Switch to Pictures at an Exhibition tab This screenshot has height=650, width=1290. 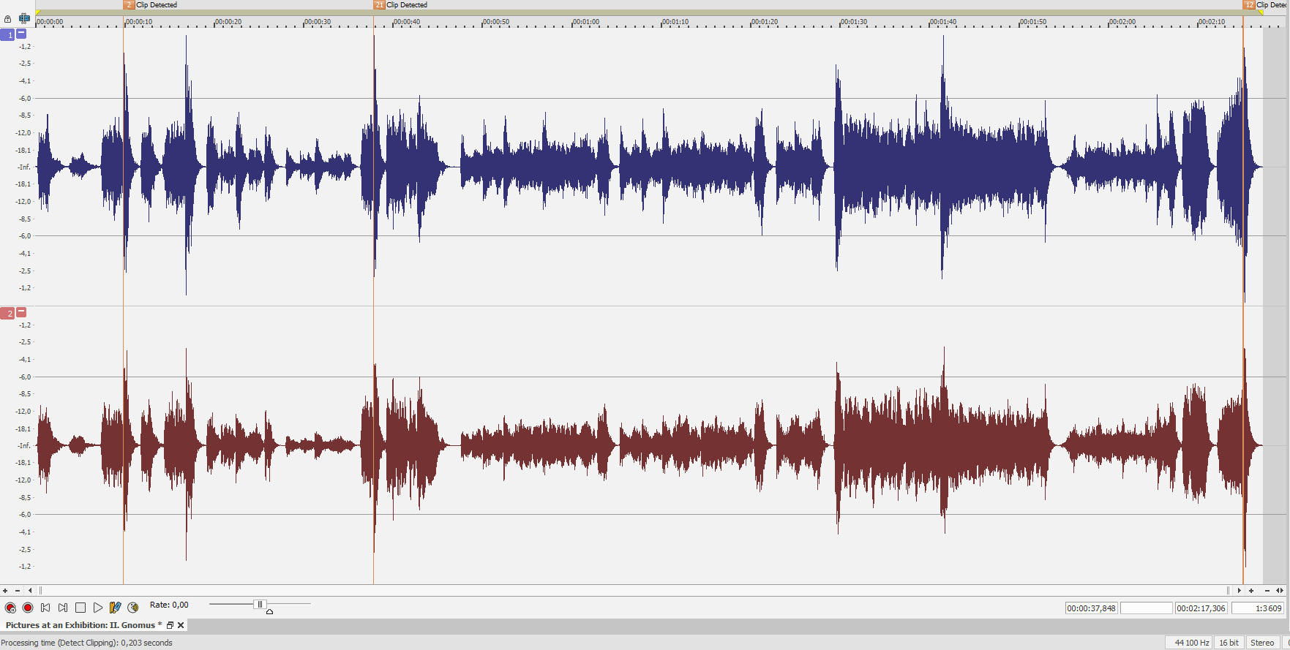pyautogui.click(x=80, y=625)
